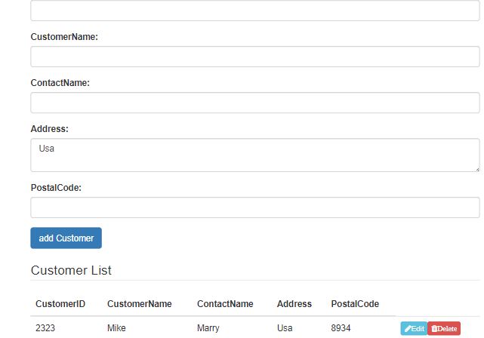Click the Customer List heading
The image size is (484, 338).
pos(71,270)
